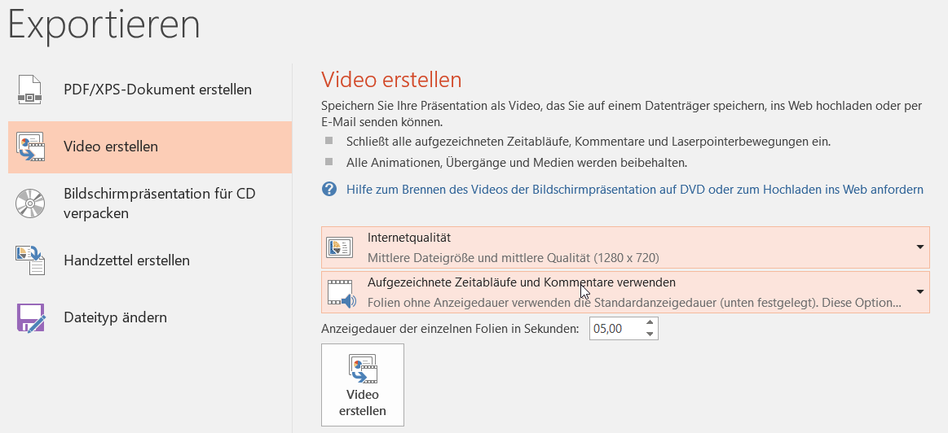
Task: Open the help link about burning video to DVD
Action: click(634, 190)
